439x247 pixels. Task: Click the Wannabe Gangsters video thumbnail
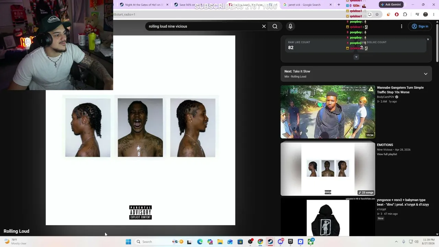point(328,112)
